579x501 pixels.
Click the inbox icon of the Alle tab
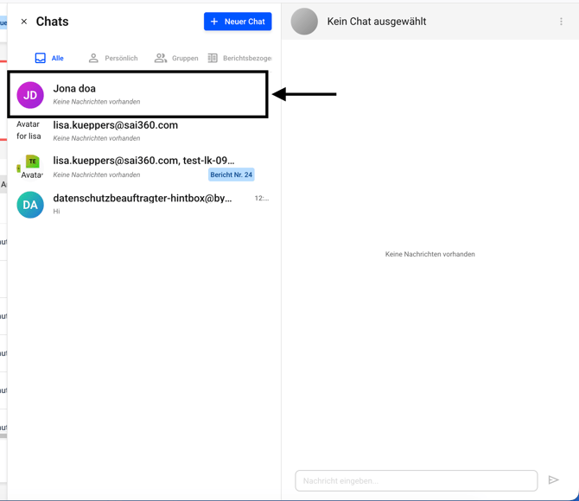tap(41, 58)
